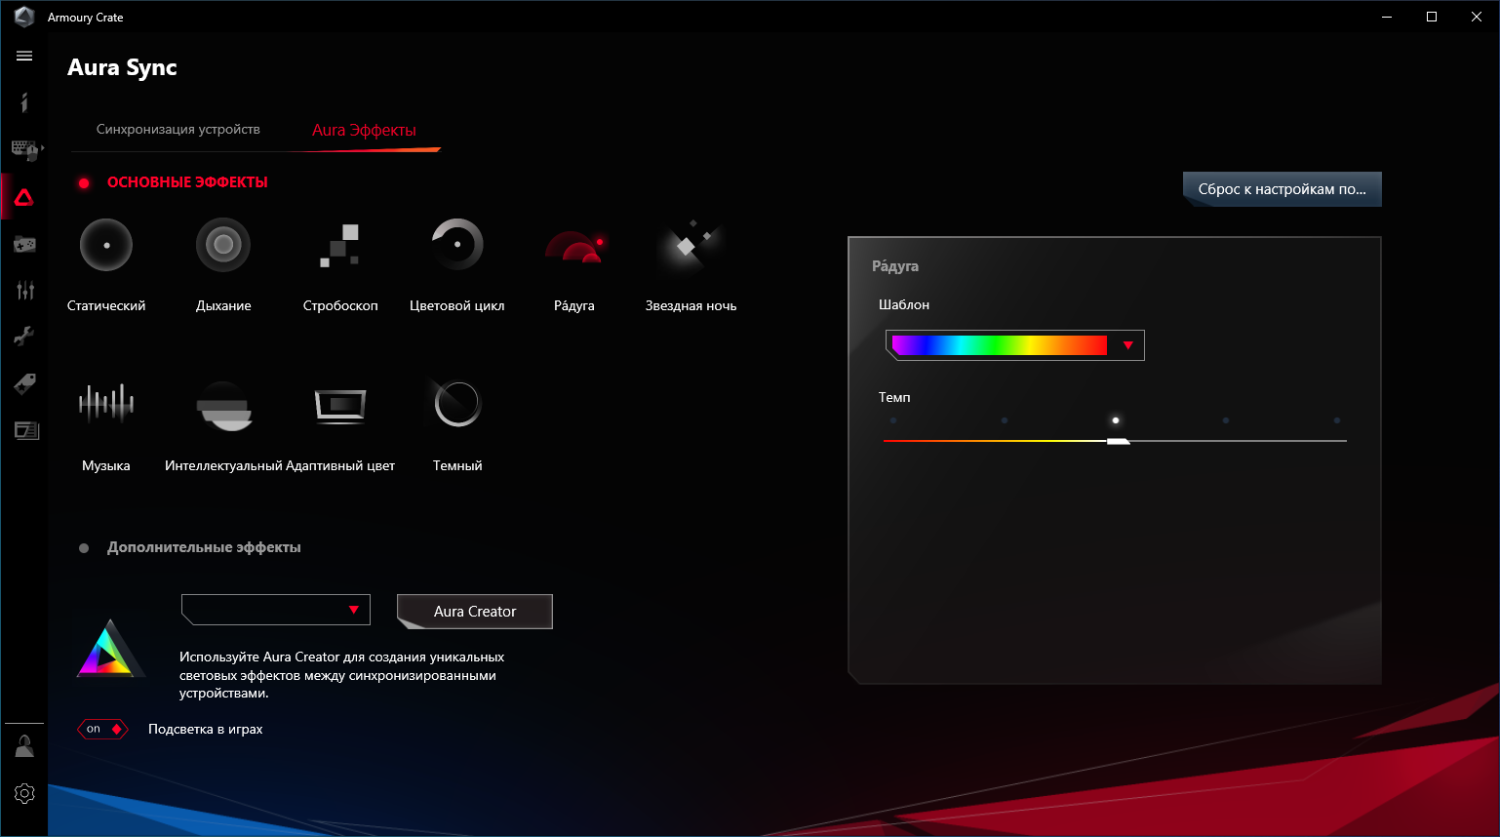Screen dimensions: 1500x837
Task: Open the Game Library controller icon
Action: (24, 244)
